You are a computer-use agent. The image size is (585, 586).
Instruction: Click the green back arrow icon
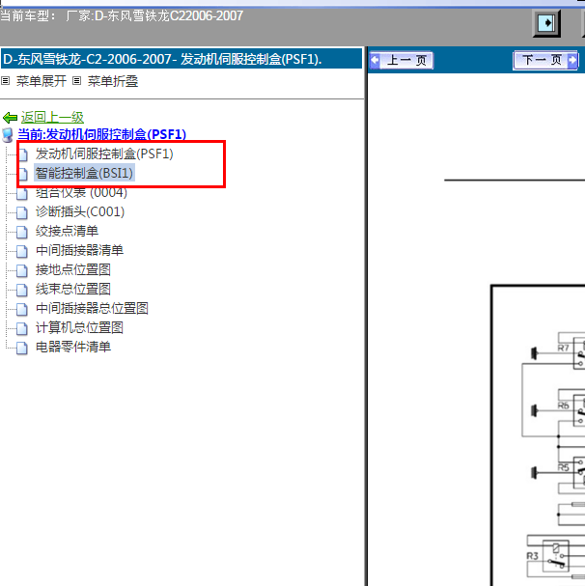[10, 118]
